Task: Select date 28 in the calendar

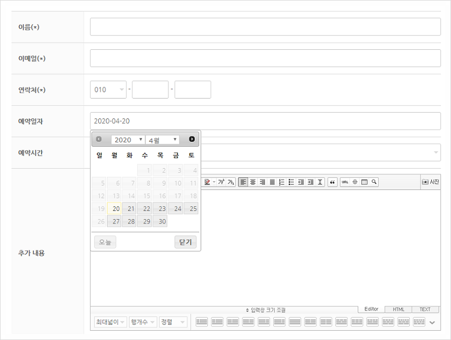Action: (x=129, y=221)
